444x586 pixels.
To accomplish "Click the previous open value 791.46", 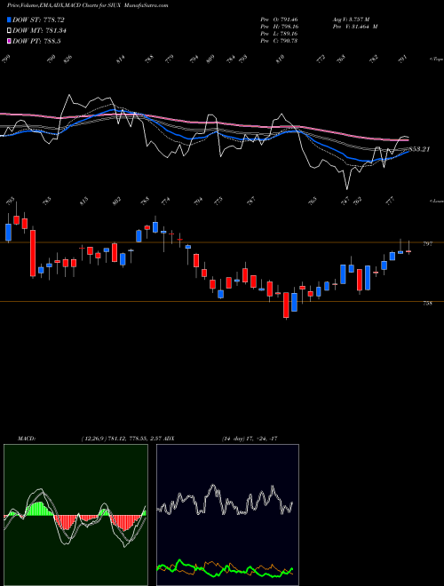I will point(288,19).
